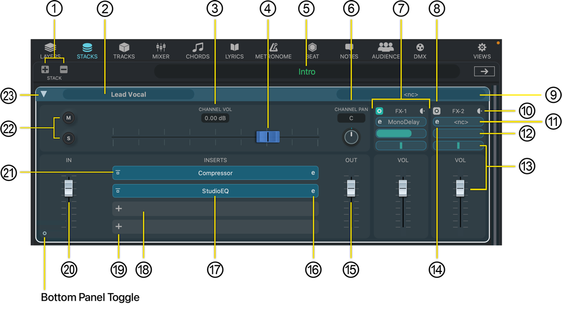Toggle FX-1 send enable button

[379, 111]
